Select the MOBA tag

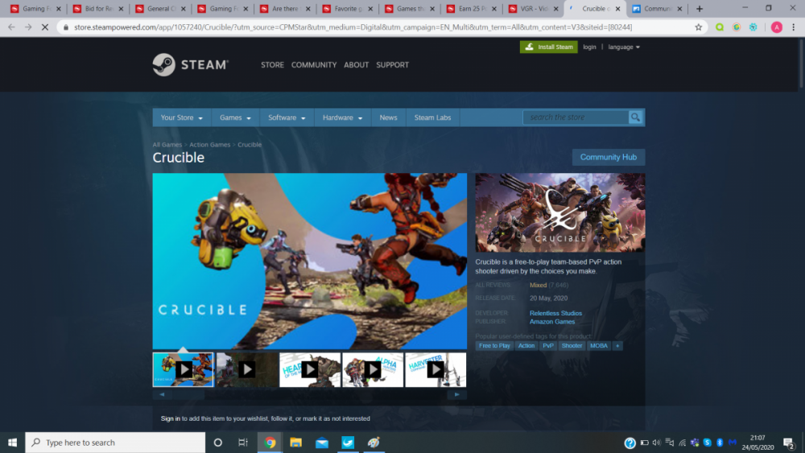coord(599,346)
